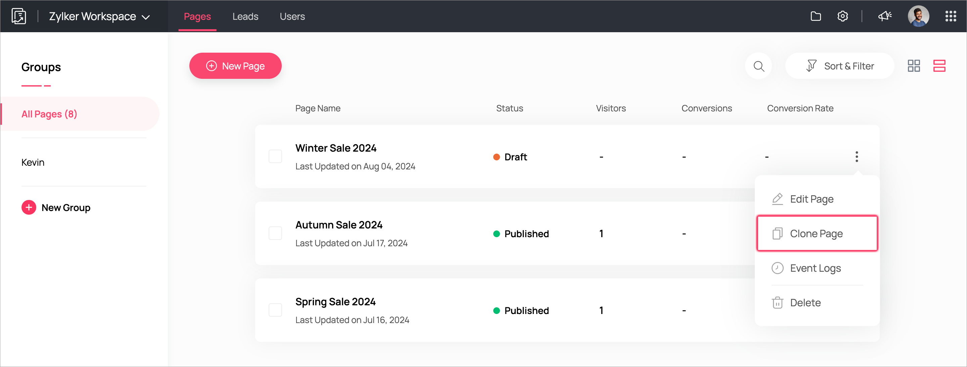
Task: Open the user profile avatar
Action: 918,16
